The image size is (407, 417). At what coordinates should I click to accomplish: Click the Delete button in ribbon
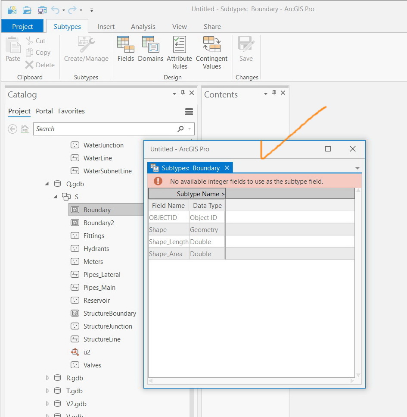pyautogui.click(x=40, y=65)
